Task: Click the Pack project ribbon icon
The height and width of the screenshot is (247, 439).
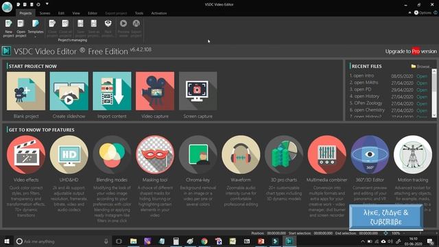Action: point(108,27)
